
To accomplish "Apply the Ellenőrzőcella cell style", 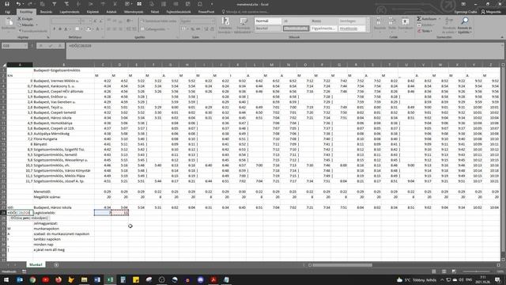I will (296, 28).
